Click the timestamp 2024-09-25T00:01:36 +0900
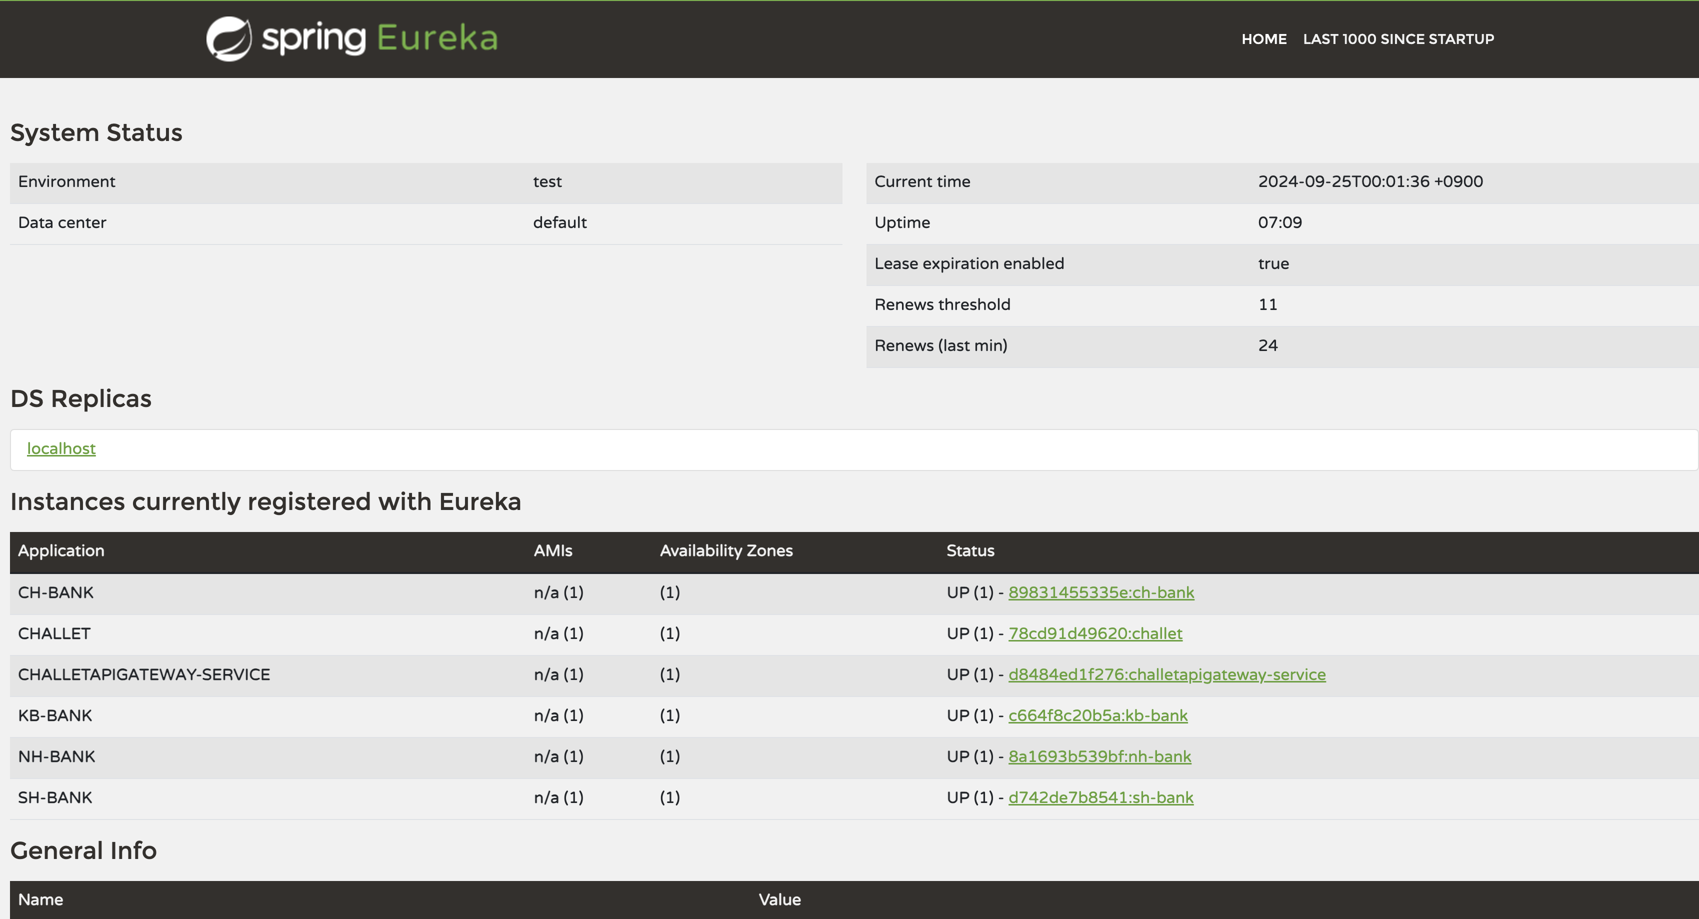 pos(1370,181)
